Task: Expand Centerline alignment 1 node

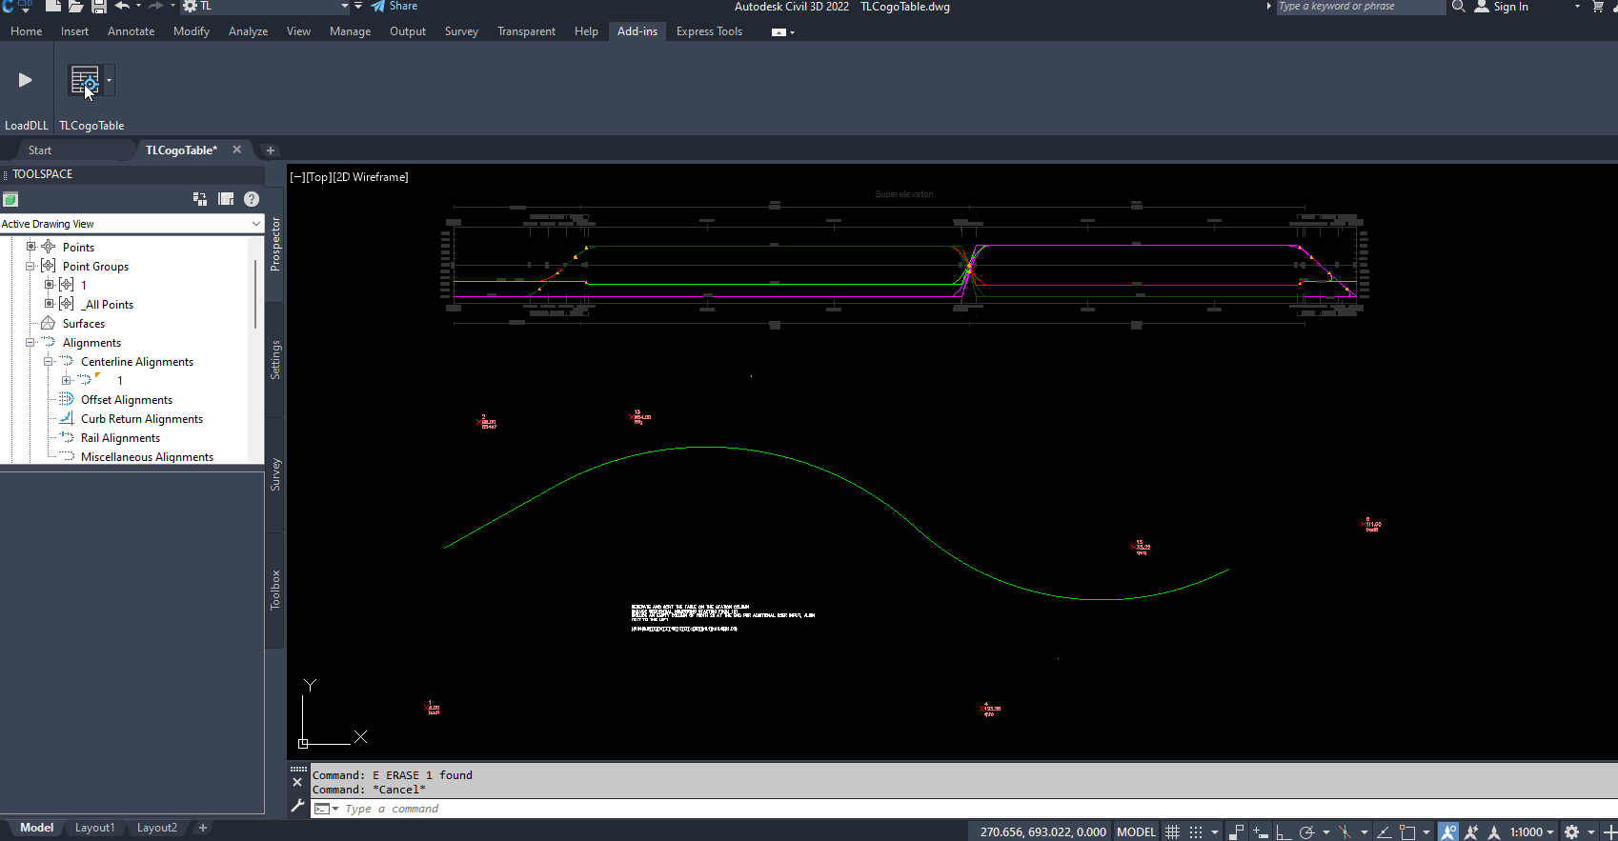Action: [67, 380]
